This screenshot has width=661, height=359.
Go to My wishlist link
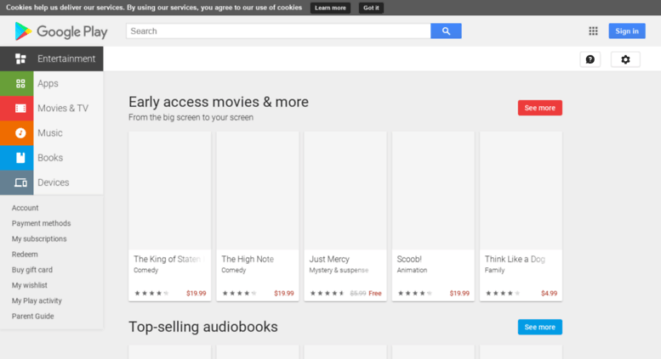(x=30, y=285)
